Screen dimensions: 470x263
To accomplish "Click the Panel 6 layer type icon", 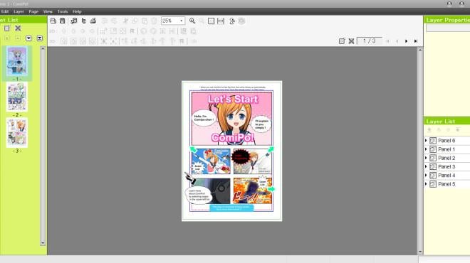I will pos(433,140).
